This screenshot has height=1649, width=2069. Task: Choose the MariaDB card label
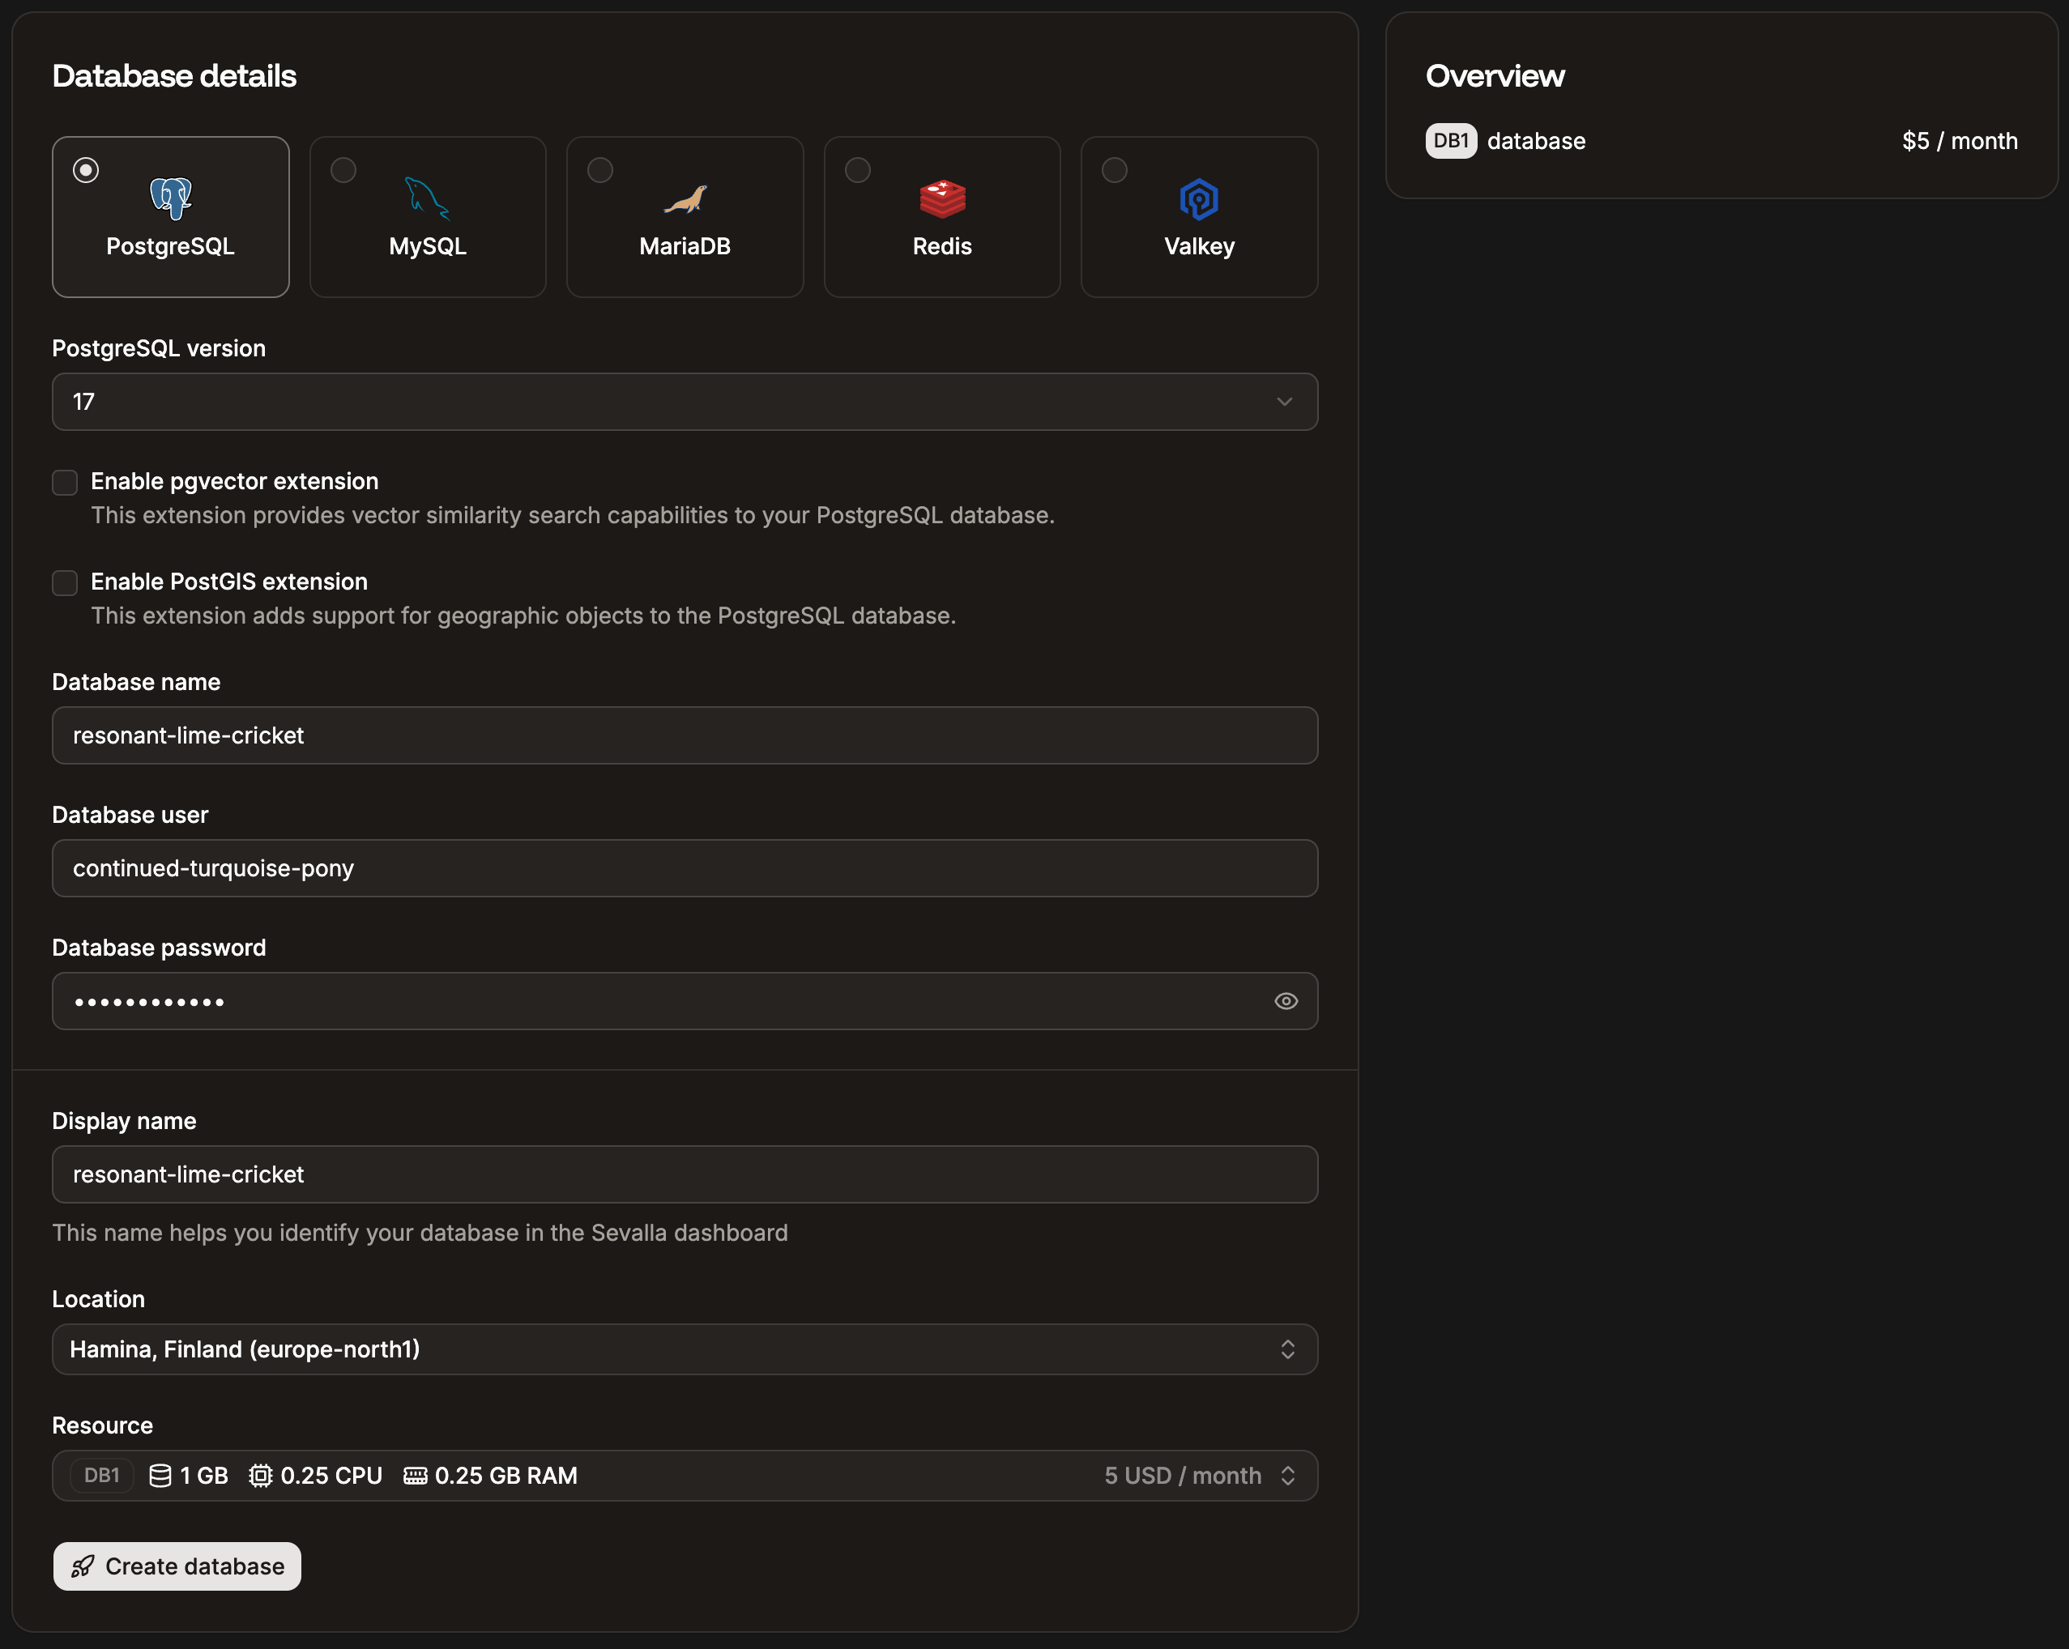tap(685, 246)
